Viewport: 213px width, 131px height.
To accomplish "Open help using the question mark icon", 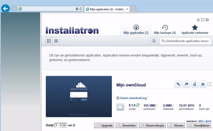I will coord(207,20).
